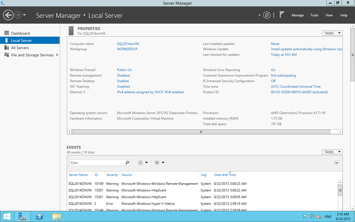This screenshot has height=222, width=355.
Task: Click the ENG language indicator
Action: point(328,216)
